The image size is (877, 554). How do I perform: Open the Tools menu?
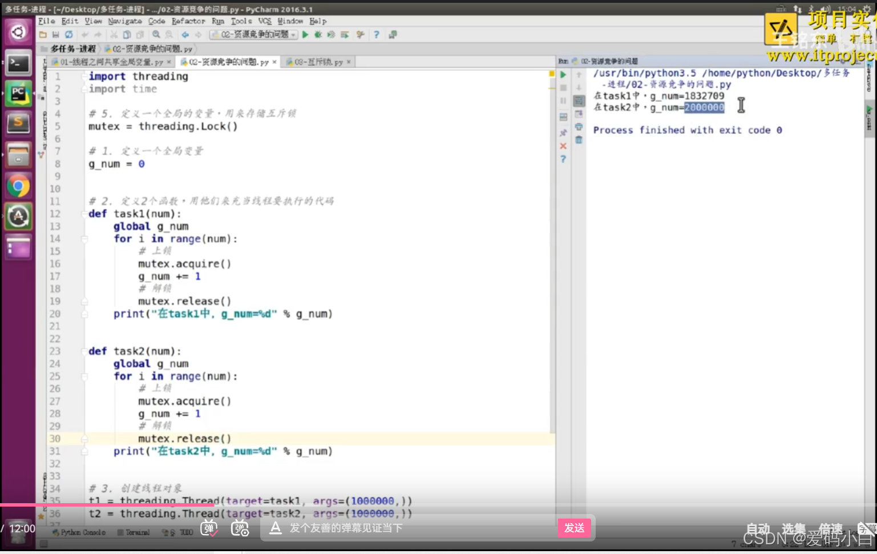[241, 21]
